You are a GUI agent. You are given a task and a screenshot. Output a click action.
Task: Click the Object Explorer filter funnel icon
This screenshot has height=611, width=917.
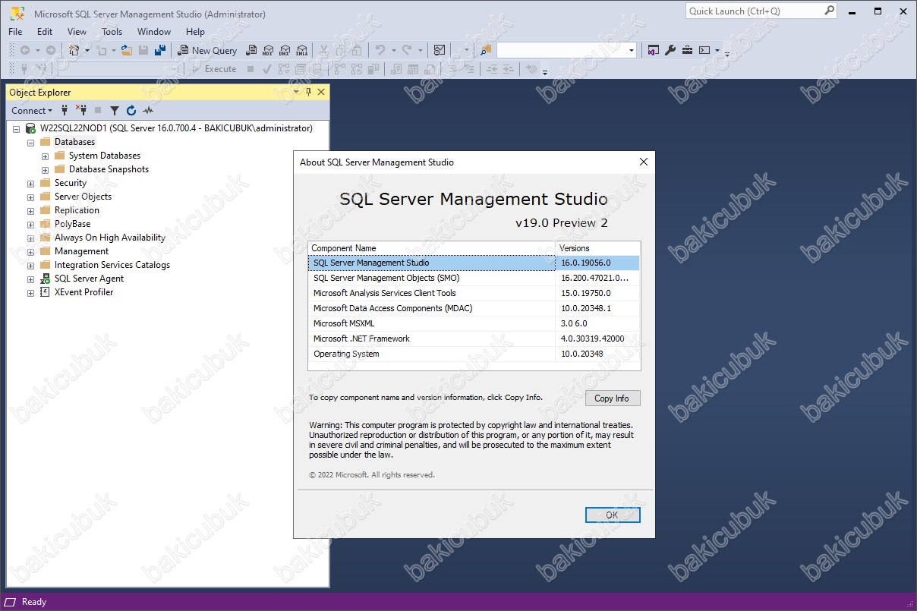pyautogui.click(x=115, y=110)
